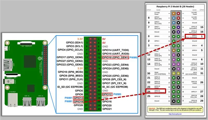The image size is (208, 120).
Task: Select the GPIO18 (GPIO_GEN1) label
Action: tap(115, 58)
